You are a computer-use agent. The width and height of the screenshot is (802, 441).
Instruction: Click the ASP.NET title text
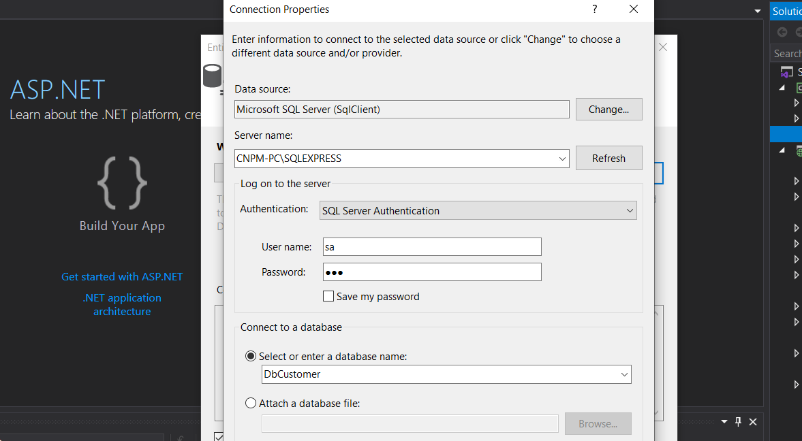(x=58, y=90)
